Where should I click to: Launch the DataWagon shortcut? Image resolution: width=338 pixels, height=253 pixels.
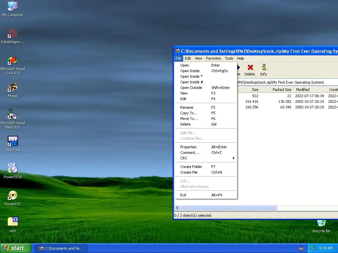pos(13,36)
